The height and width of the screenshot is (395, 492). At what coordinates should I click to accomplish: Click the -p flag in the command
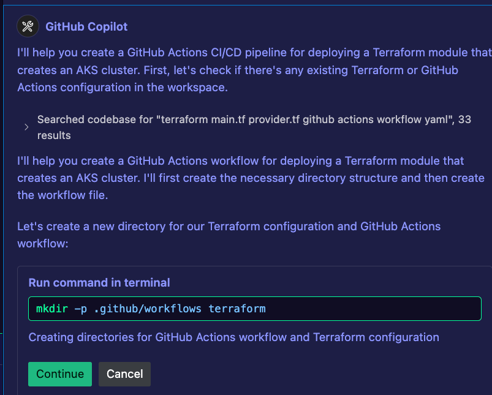click(80, 309)
